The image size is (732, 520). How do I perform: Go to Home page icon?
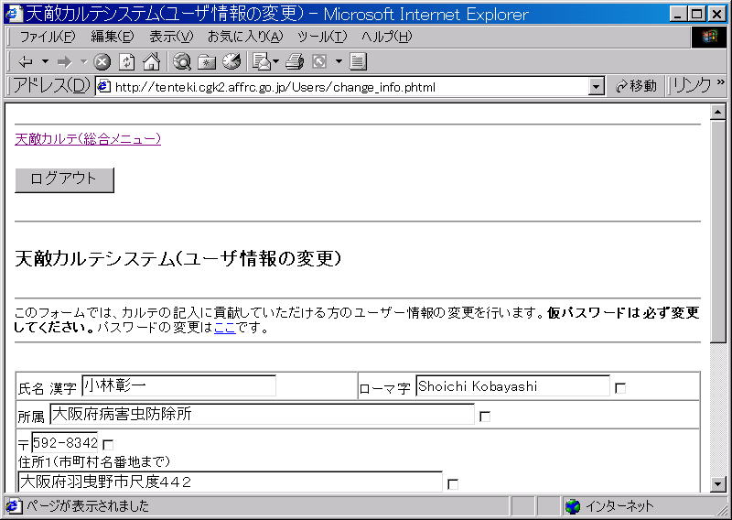tap(151, 62)
